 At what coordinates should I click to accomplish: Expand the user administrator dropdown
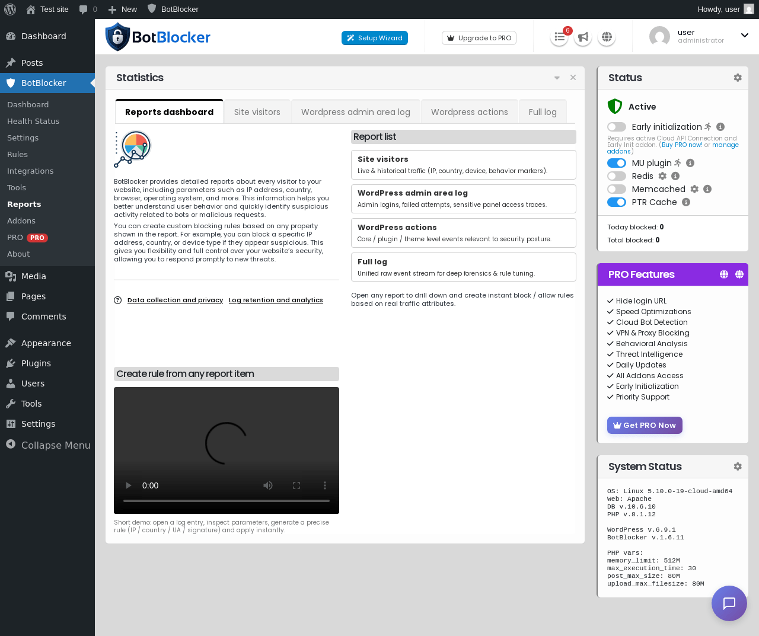[745, 36]
